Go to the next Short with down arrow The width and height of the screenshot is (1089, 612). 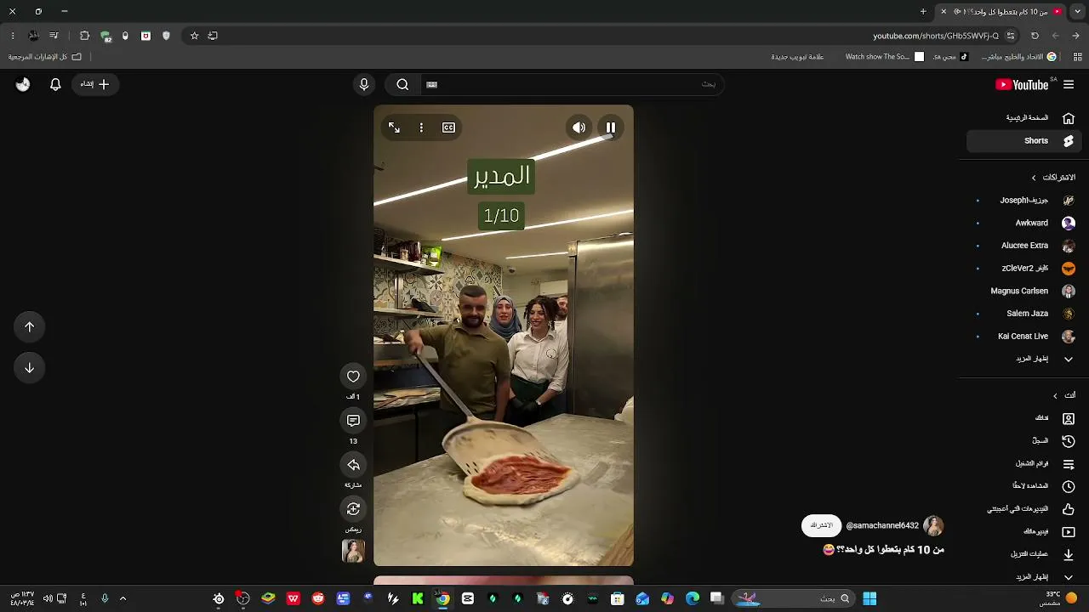pos(29,368)
